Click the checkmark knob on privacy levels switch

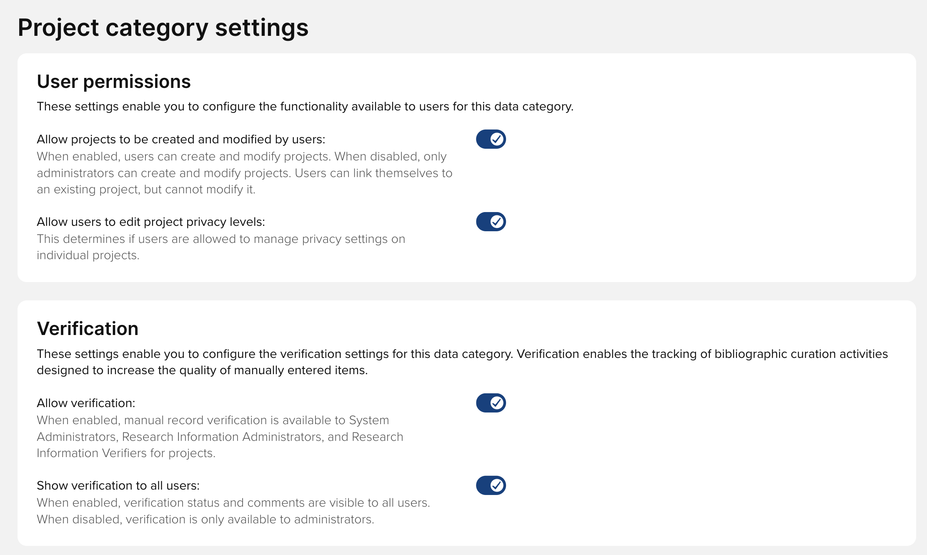click(x=496, y=222)
